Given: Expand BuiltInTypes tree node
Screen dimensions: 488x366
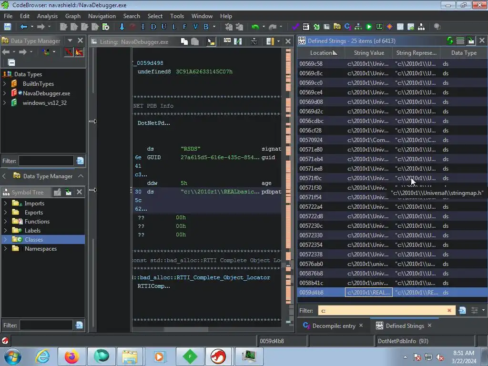Looking at the screenshot, I should [x=5, y=84].
